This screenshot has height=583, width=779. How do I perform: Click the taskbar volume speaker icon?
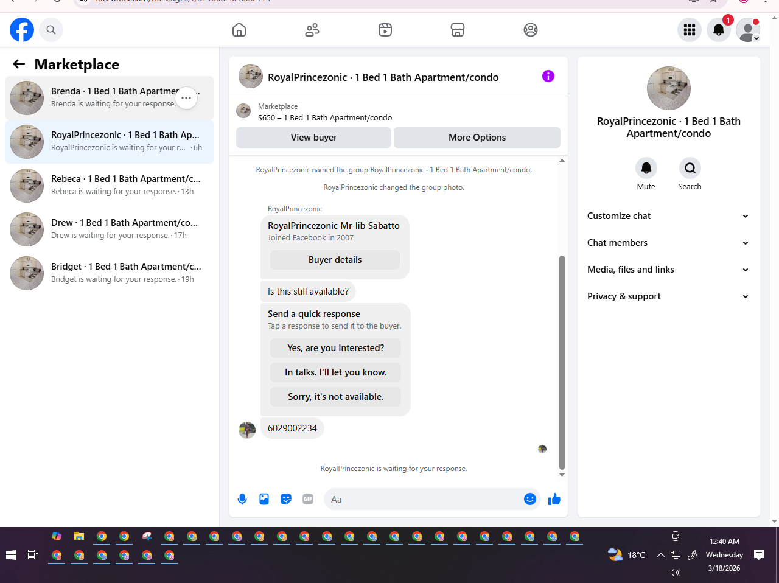[675, 573]
